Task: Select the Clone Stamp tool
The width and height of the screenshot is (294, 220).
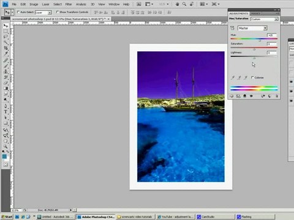Action: tap(6, 71)
